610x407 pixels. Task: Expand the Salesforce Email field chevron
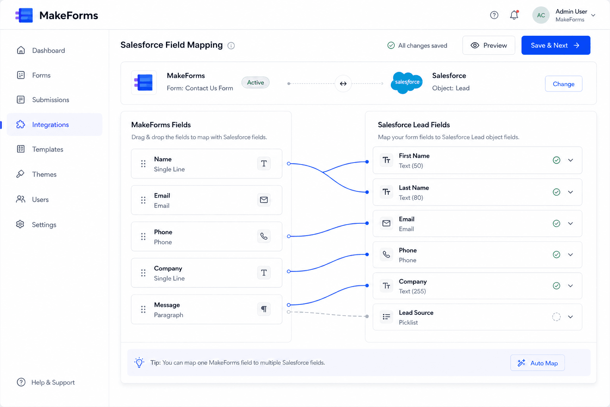[x=571, y=223]
